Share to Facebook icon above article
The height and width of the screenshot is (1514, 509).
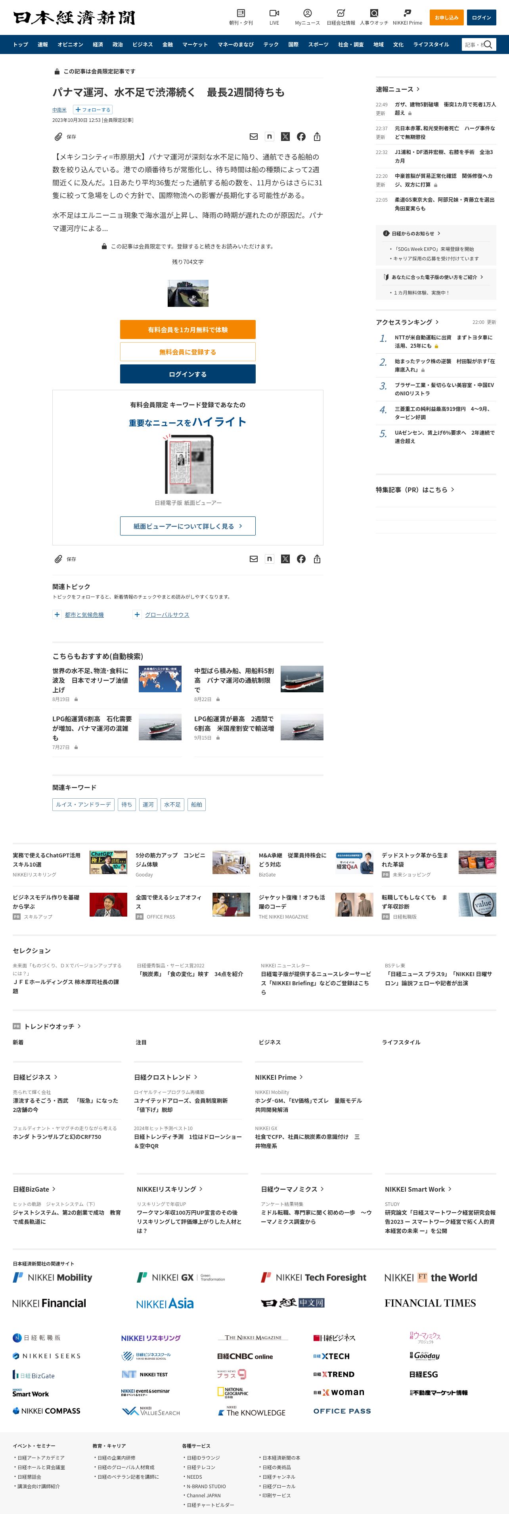tap(301, 136)
